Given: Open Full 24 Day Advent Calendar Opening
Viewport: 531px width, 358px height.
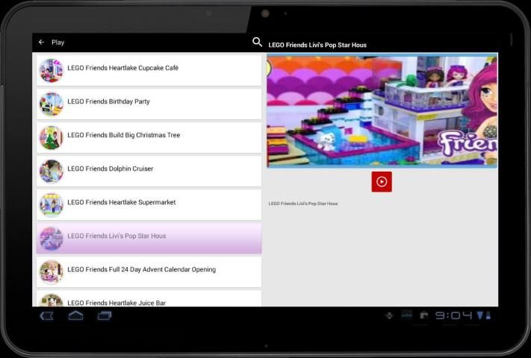Looking at the screenshot, I should (141, 269).
